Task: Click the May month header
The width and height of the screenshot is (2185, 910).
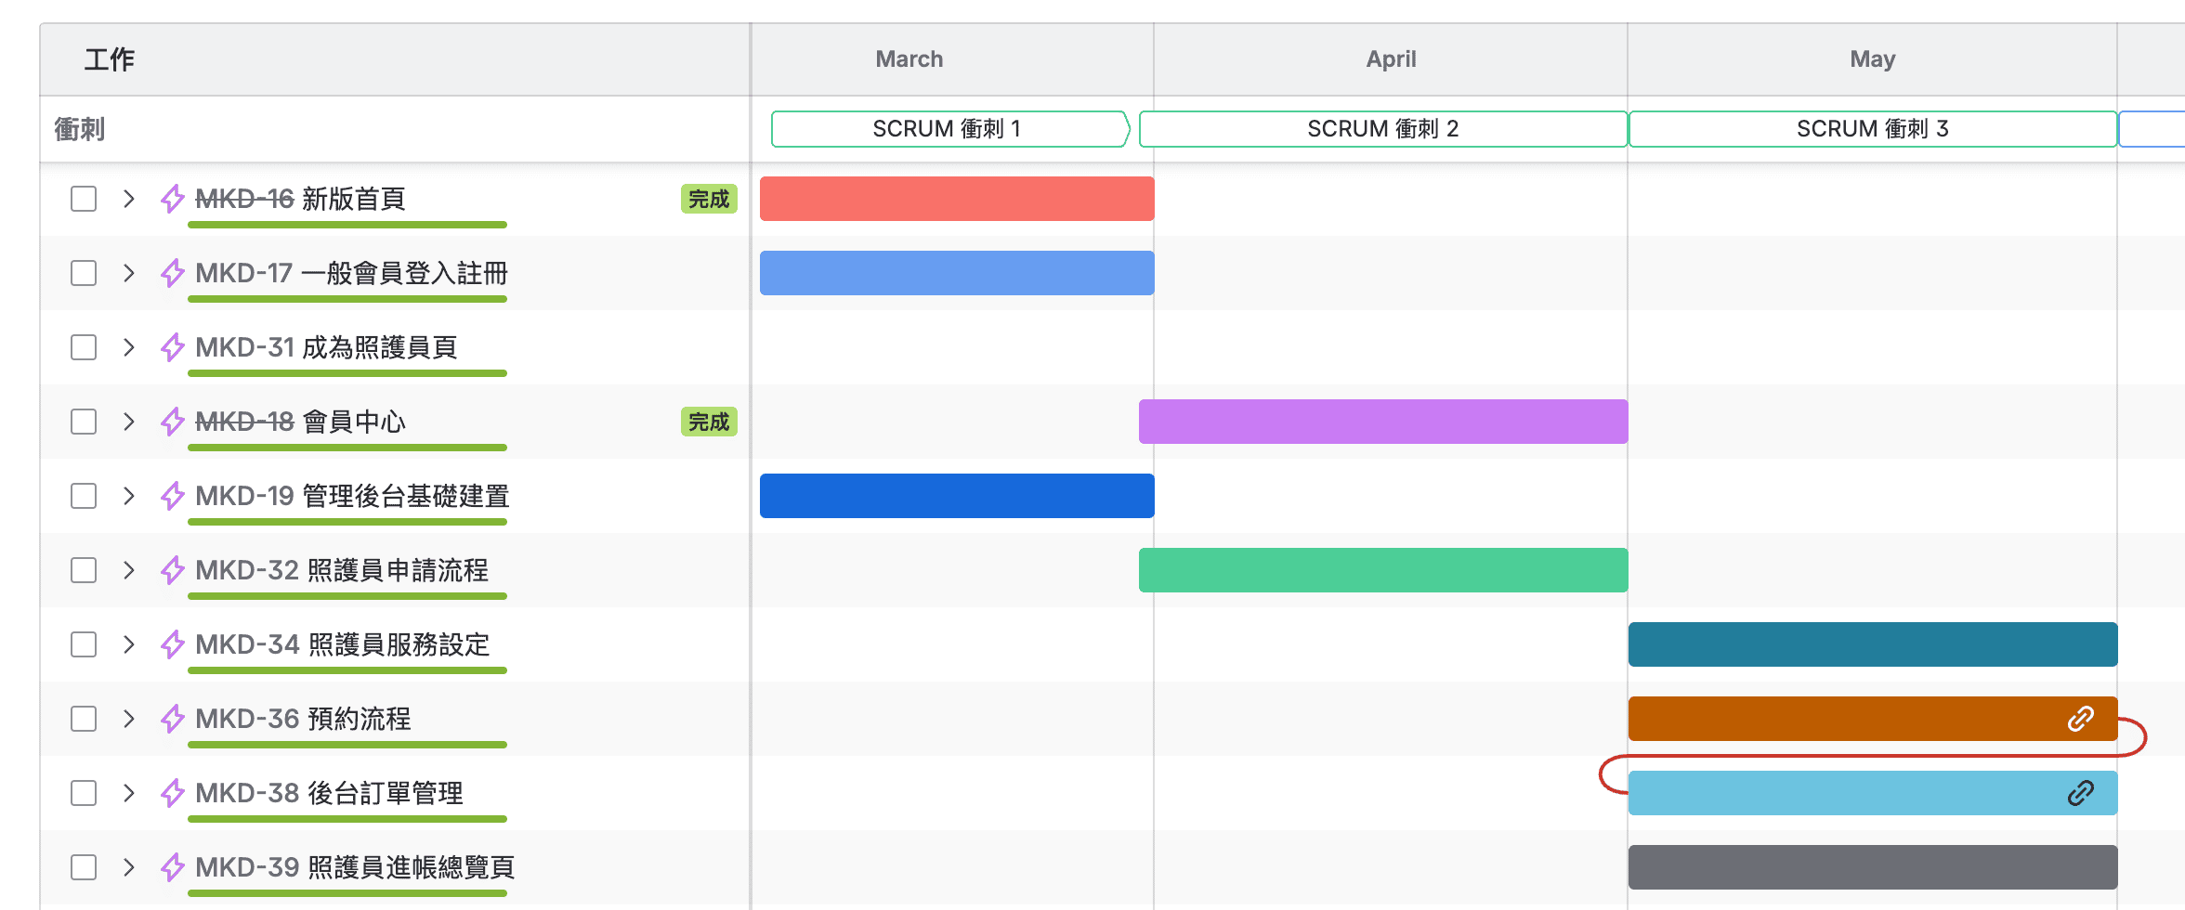Action: (x=1873, y=59)
